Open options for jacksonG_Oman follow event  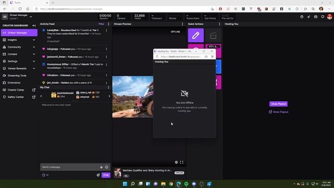click(x=106, y=57)
